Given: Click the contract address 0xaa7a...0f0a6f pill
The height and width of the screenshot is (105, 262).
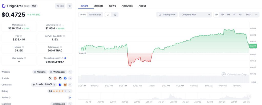Looking at the screenshot, I should coord(44,85).
